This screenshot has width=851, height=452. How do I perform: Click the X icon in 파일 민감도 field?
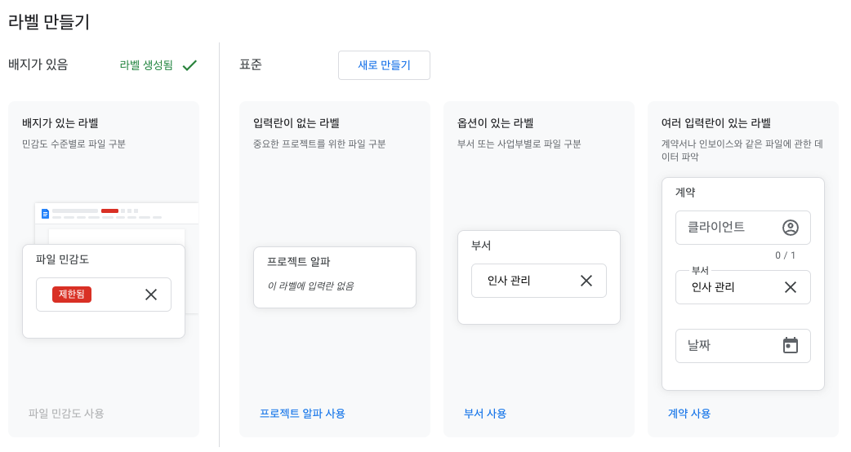tap(151, 295)
